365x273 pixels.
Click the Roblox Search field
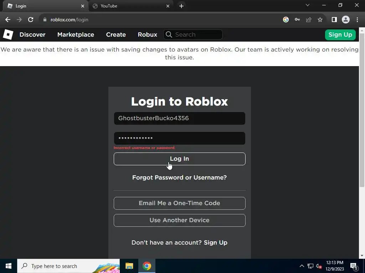click(193, 34)
